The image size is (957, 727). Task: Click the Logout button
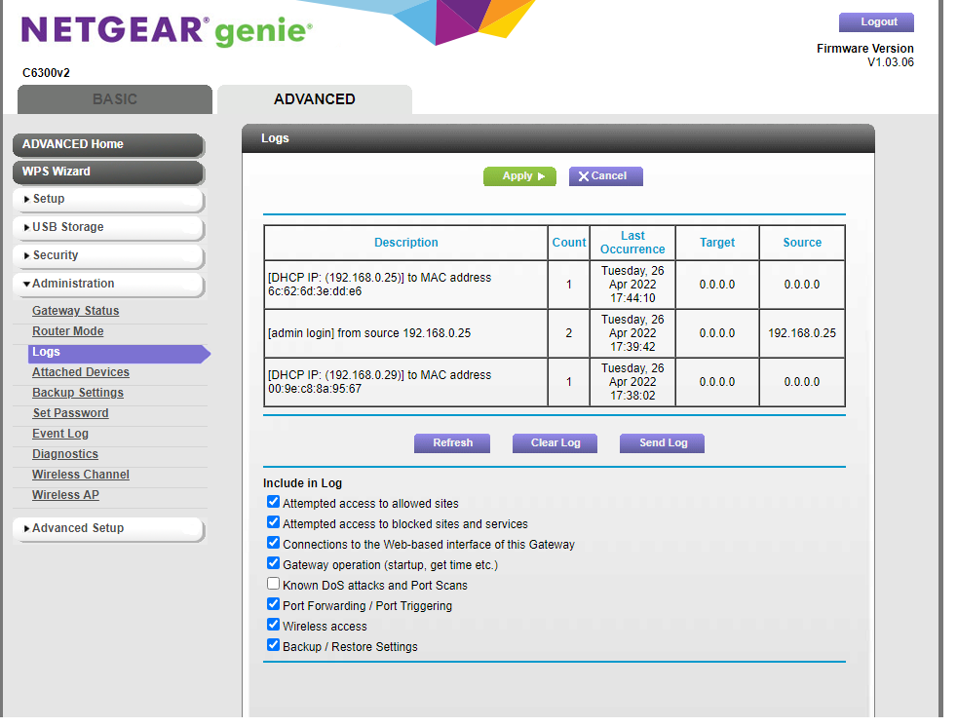(x=875, y=21)
